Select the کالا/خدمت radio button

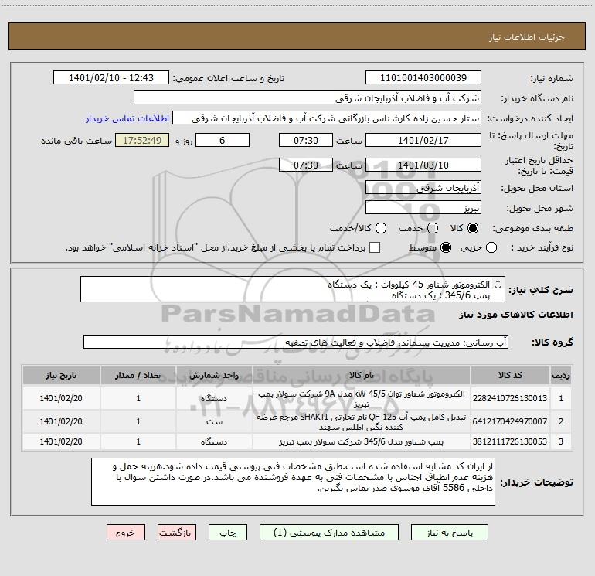381,228
